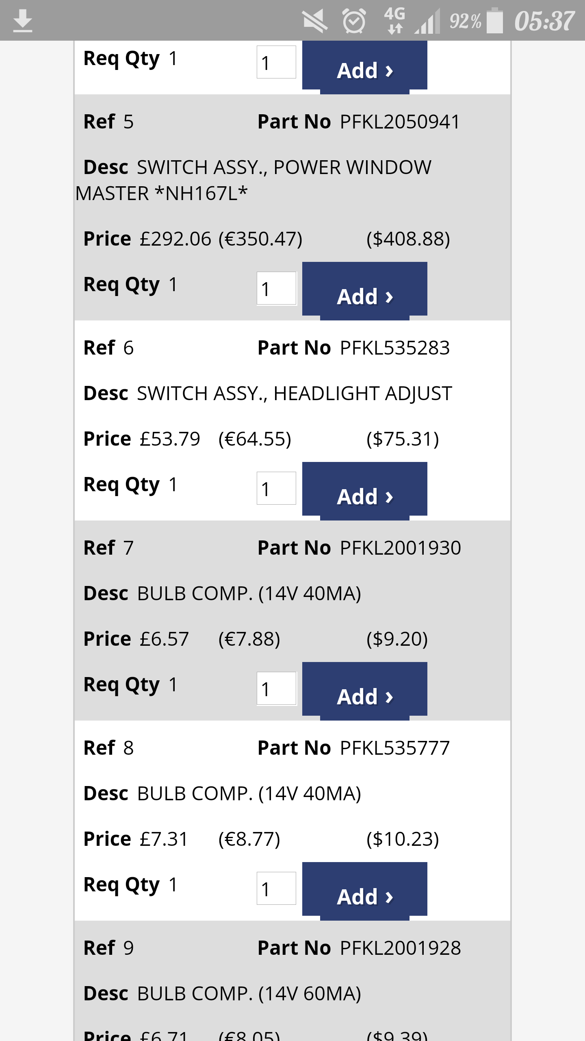Tap the 4G data icon
Viewport: 585px width, 1041px height.
(x=395, y=20)
